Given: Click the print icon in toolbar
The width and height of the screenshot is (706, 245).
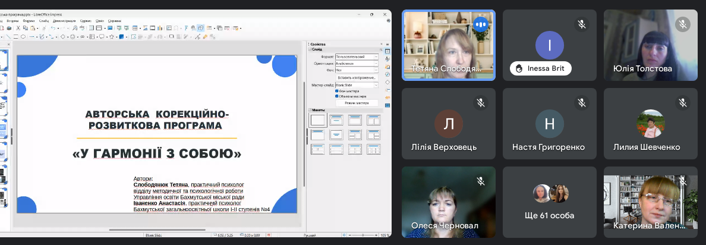Looking at the screenshot, I should click(9, 28).
